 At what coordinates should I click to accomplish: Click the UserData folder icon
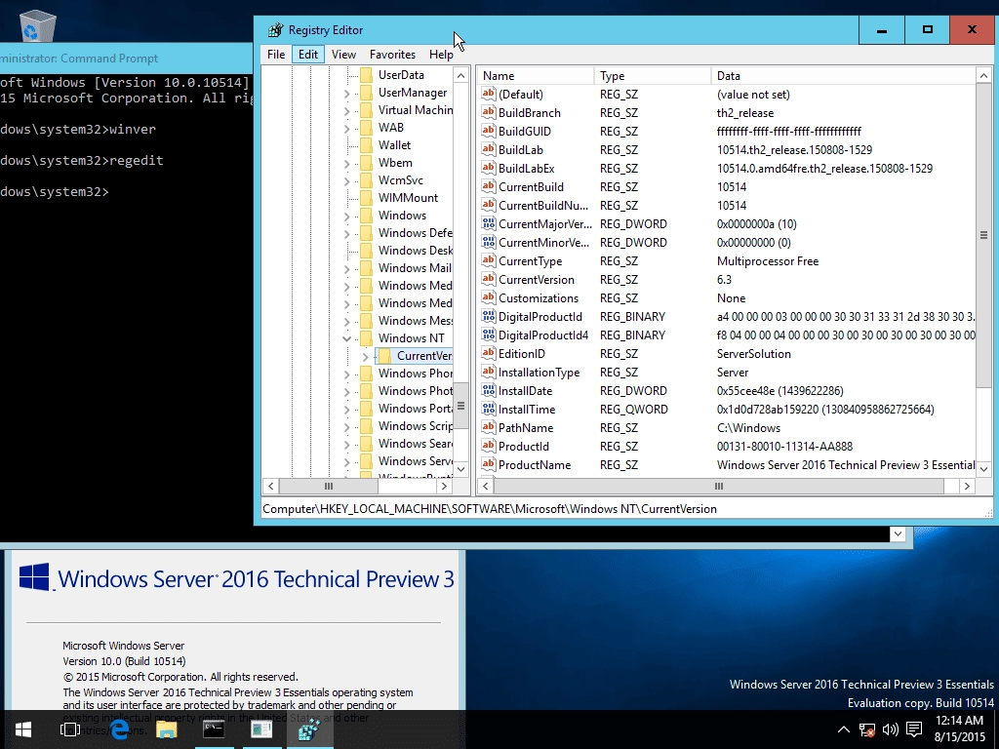pyautogui.click(x=366, y=74)
